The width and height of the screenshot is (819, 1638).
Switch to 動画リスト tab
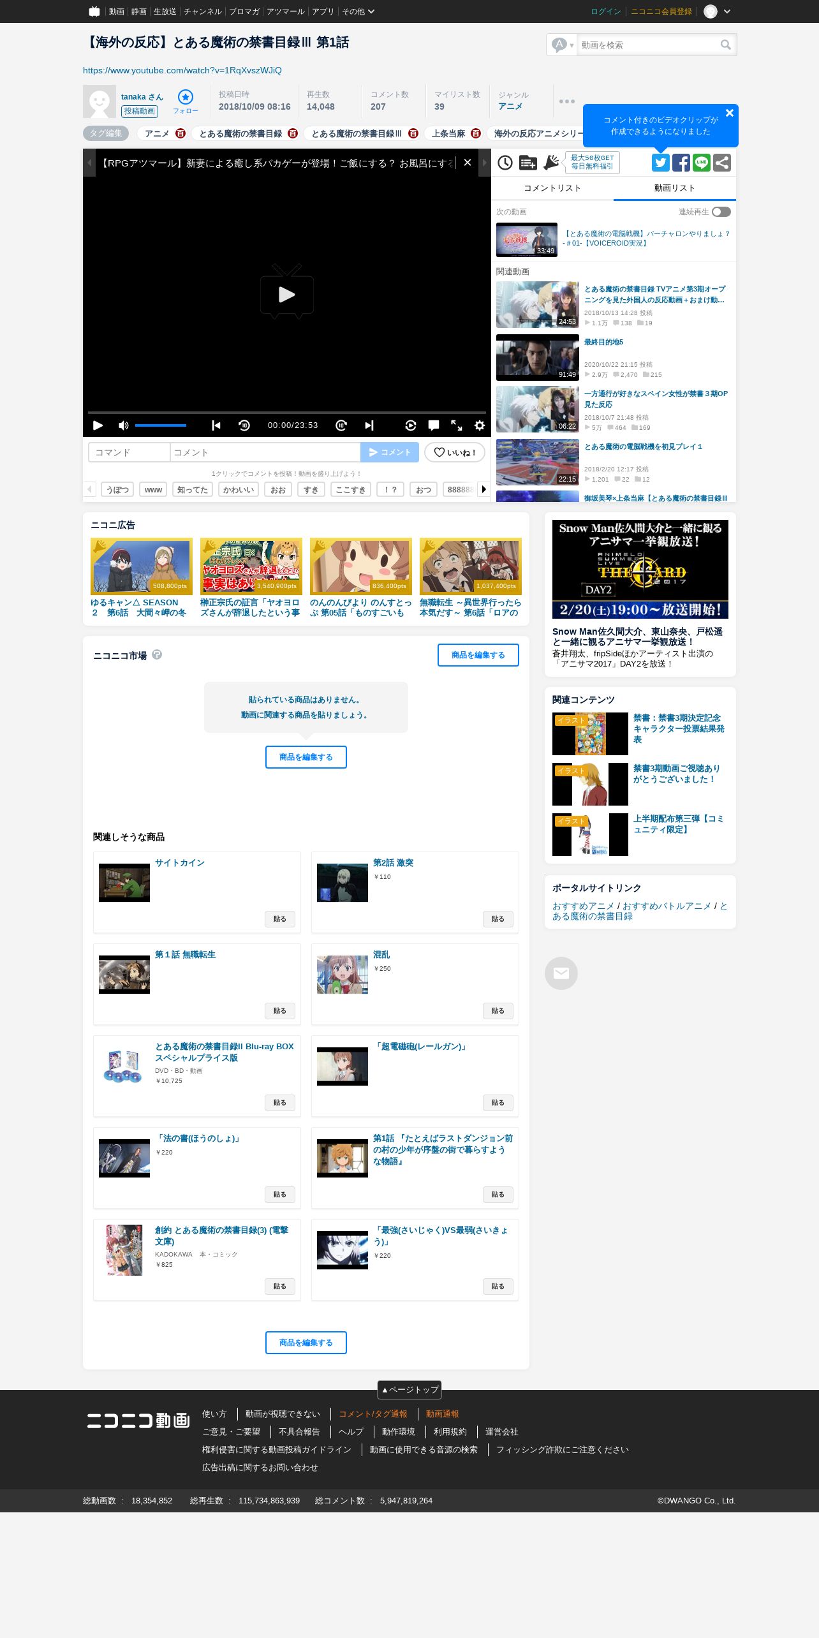(x=675, y=188)
